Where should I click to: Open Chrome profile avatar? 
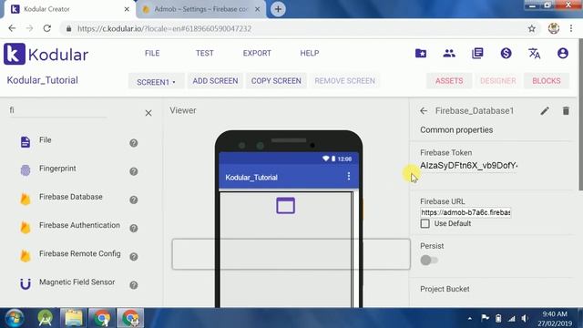pyautogui.click(x=554, y=28)
